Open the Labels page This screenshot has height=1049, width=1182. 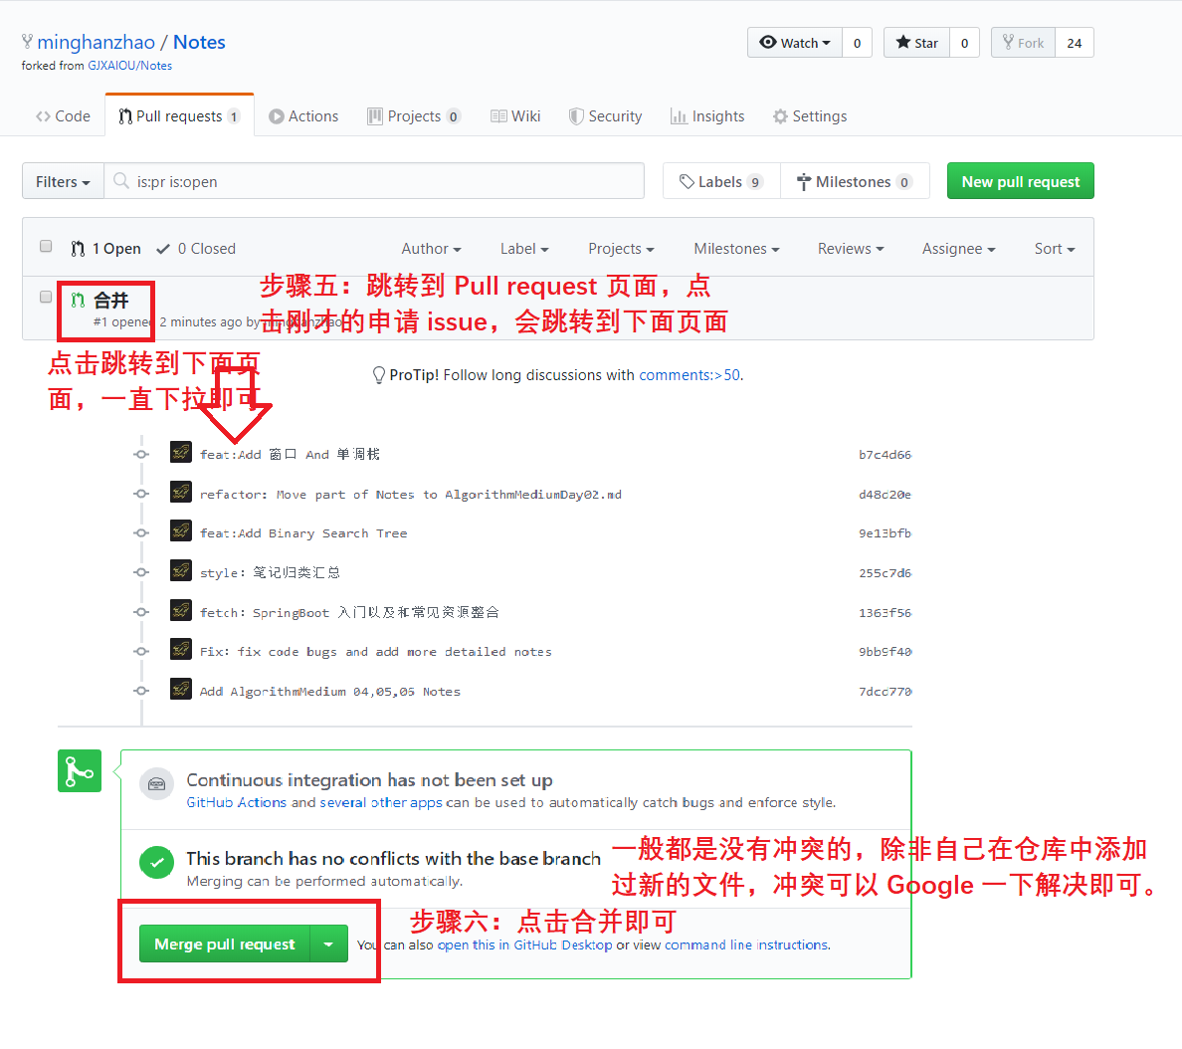click(x=721, y=182)
